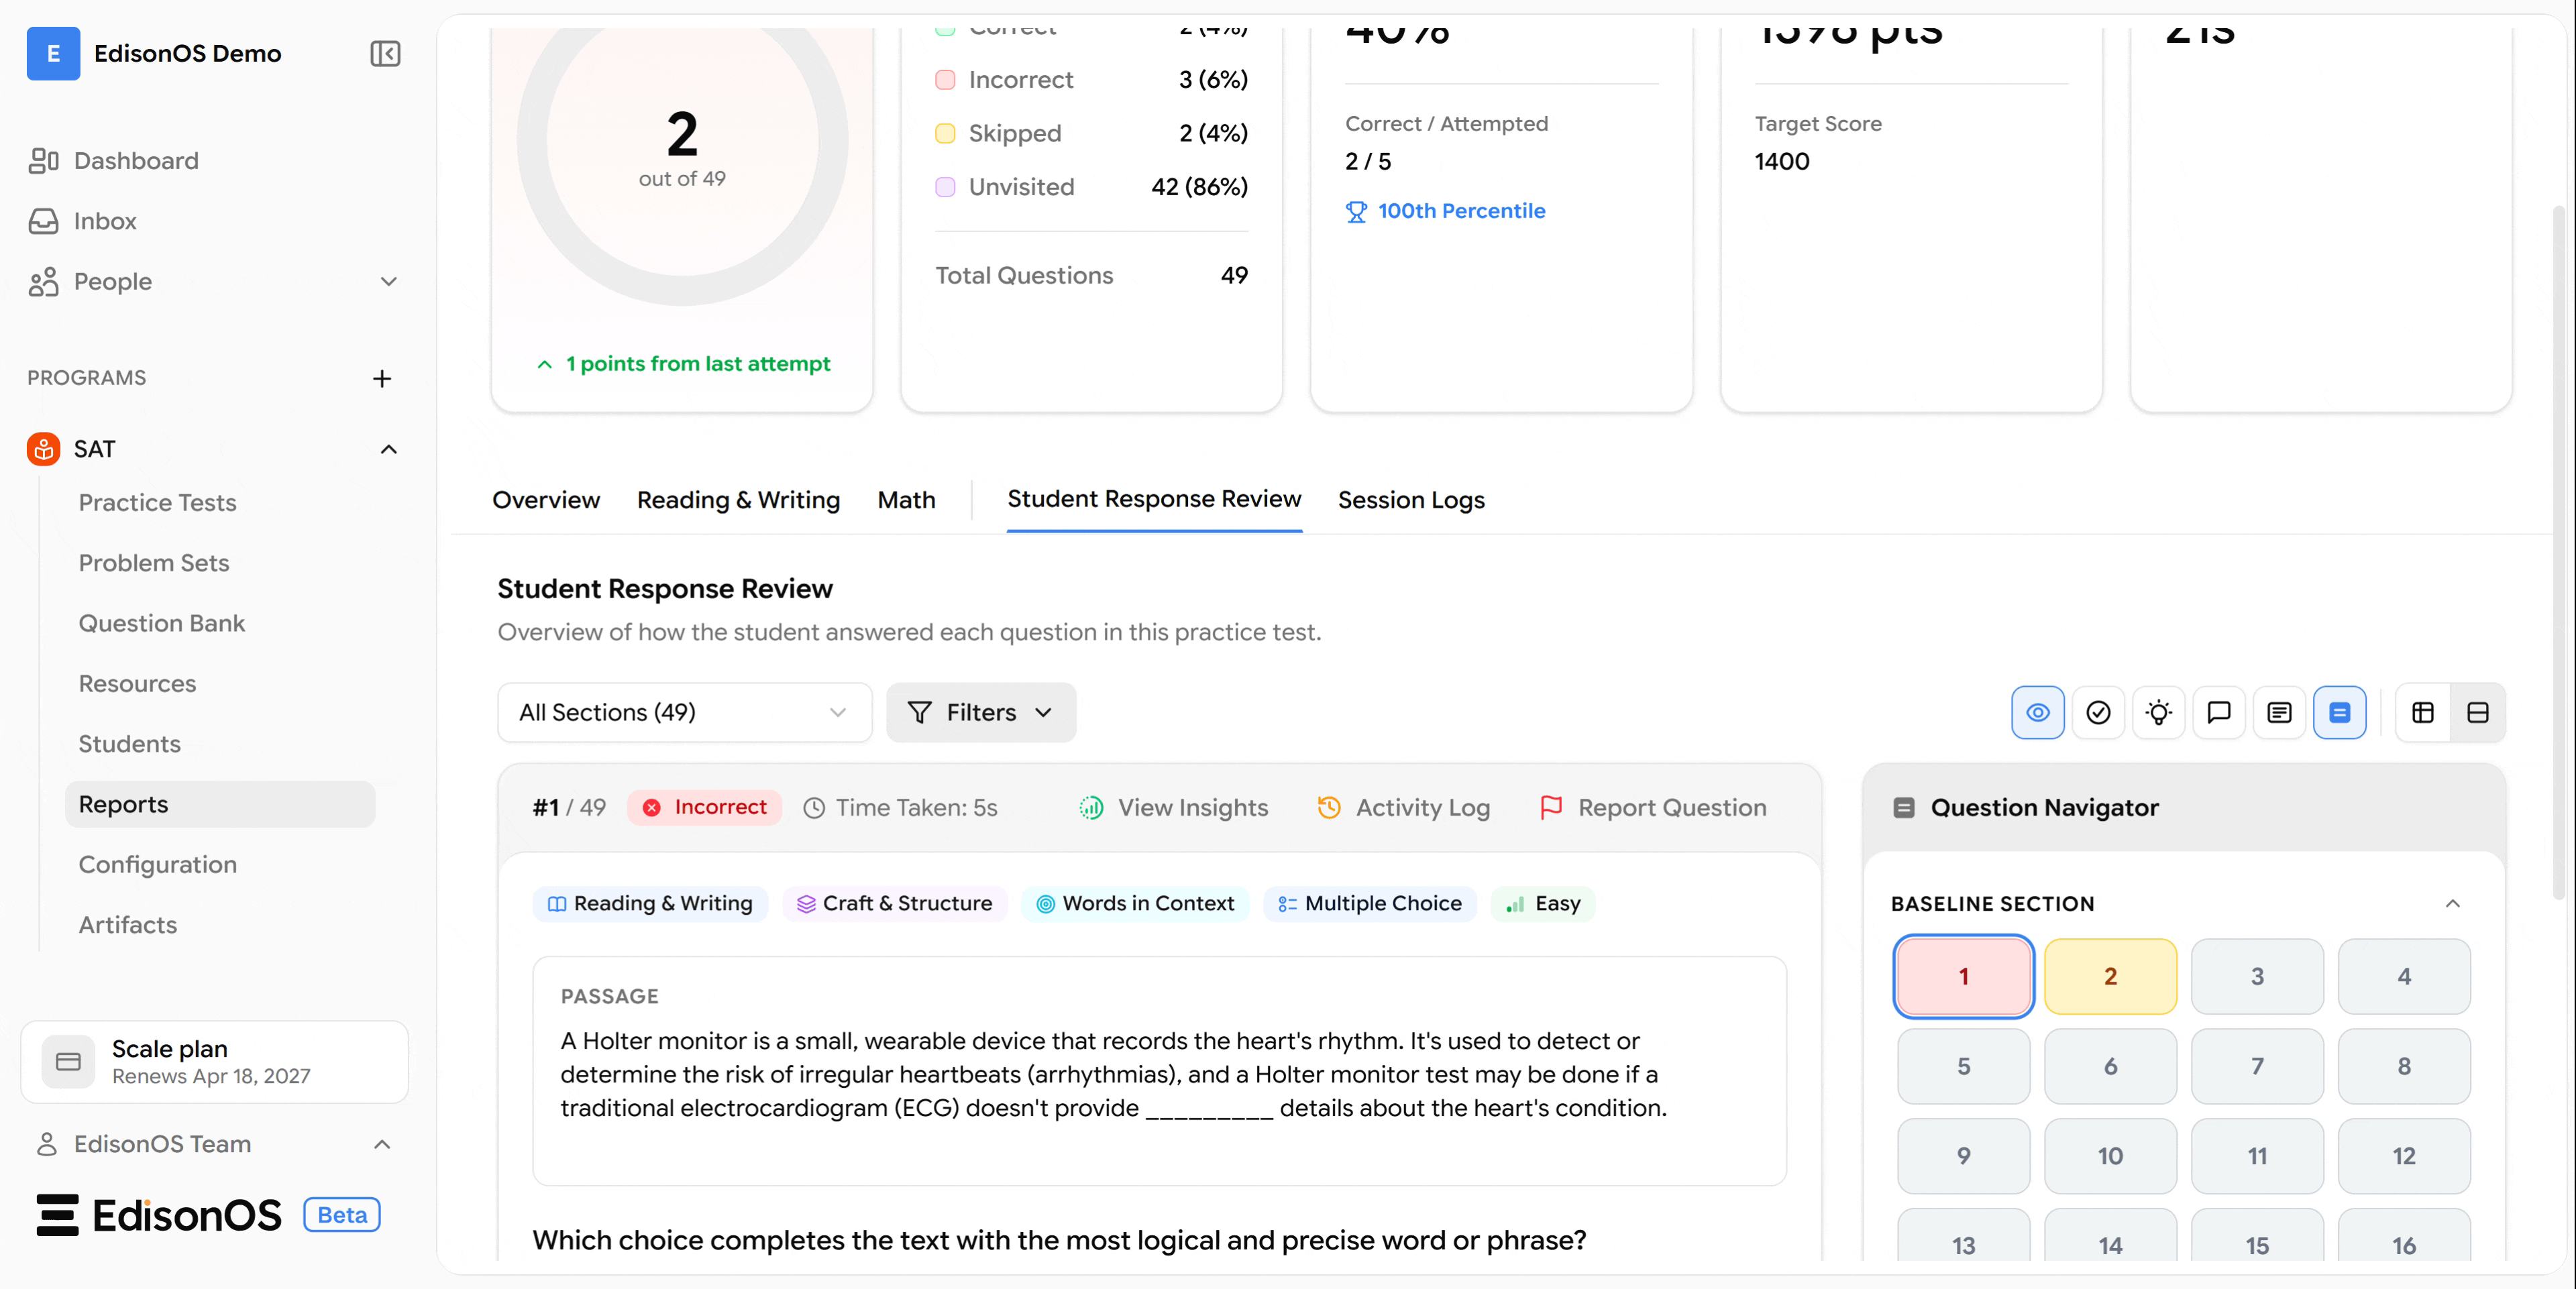Click the Report Question flag icon

point(1551,807)
